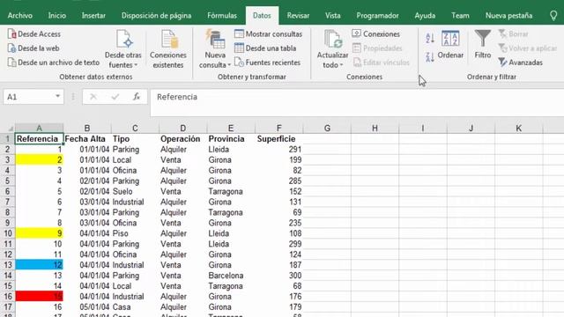Click the Name Box showing A1
This screenshot has width=564, height=317.
(x=29, y=97)
